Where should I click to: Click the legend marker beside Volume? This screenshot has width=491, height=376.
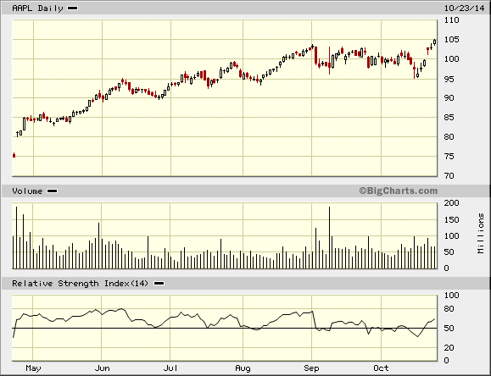click(x=52, y=191)
